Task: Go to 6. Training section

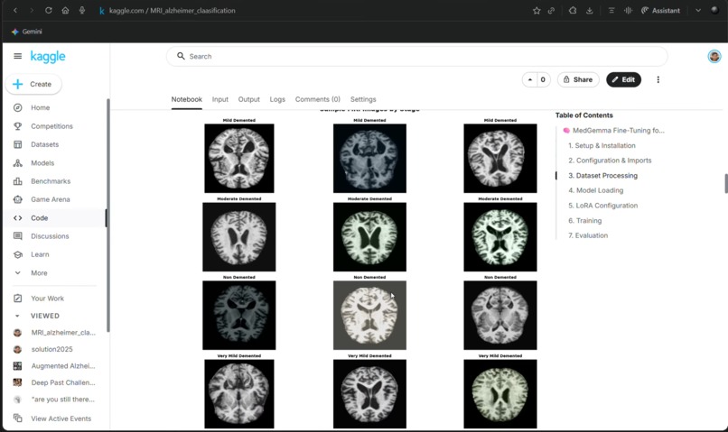Action: (x=585, y=221)
